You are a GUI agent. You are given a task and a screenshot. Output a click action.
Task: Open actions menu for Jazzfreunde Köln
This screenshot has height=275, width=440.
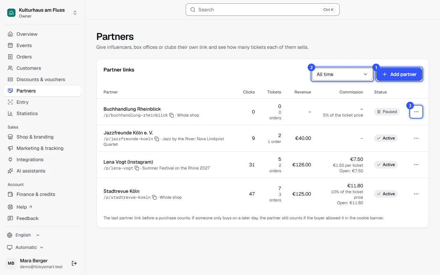416,138
